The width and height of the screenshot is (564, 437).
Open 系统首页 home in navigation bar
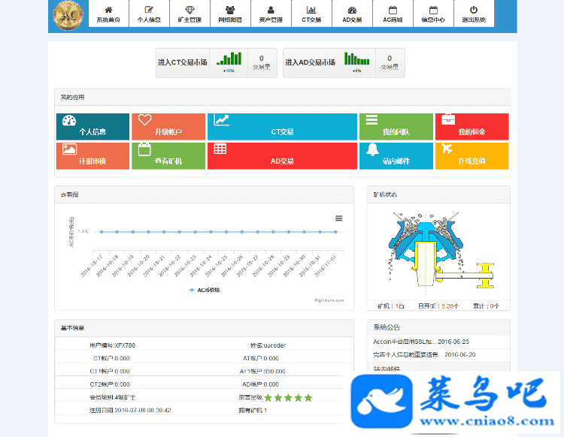click(x=108, y=14)
